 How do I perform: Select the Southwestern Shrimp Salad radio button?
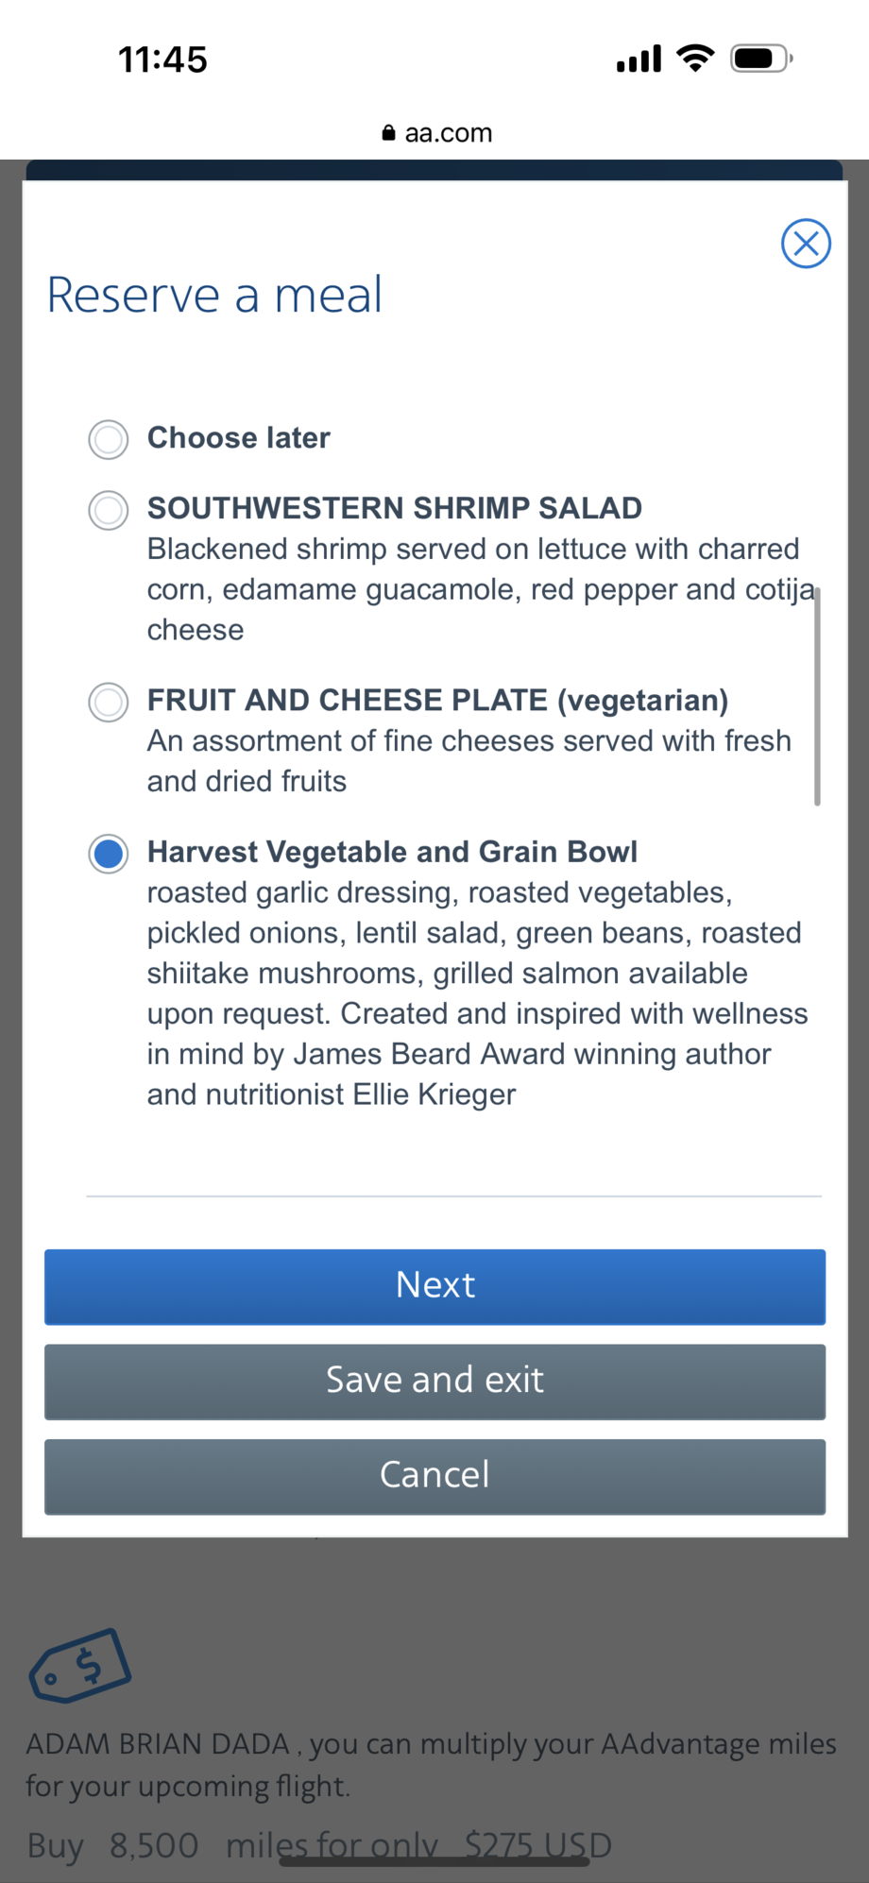point(109,510)
